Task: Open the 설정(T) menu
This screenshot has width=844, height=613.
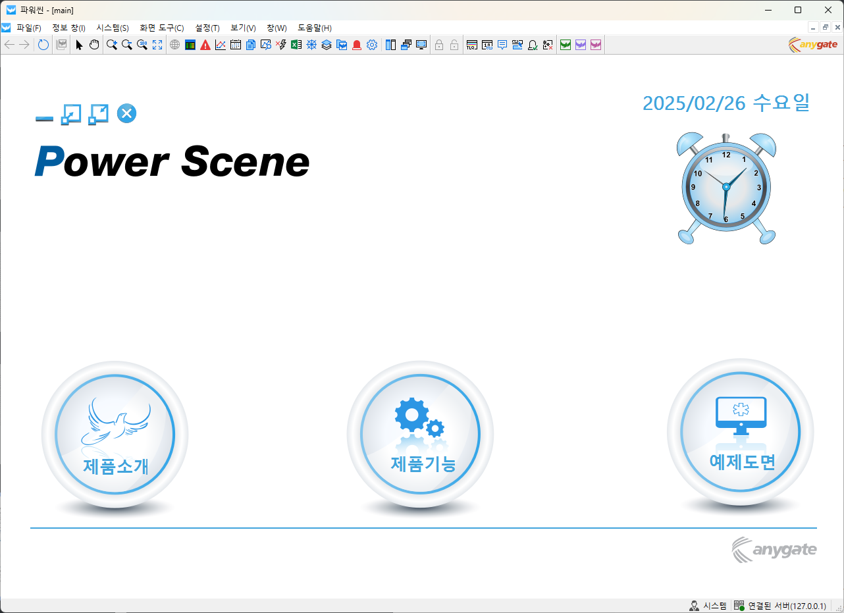Action: pos(207,28)
